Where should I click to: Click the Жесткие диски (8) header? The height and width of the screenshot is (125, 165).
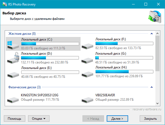(x=22, y=34)
